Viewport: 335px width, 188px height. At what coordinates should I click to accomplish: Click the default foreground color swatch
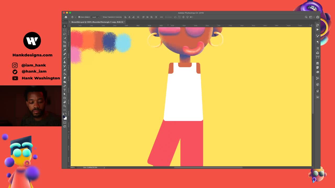coord(64,116)
